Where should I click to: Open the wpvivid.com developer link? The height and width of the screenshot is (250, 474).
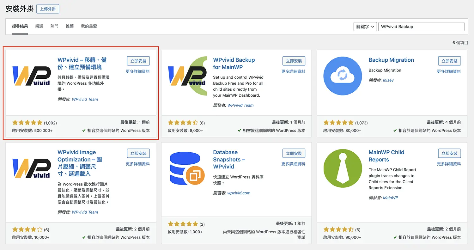pyautogui.click(x=239, y=193)
